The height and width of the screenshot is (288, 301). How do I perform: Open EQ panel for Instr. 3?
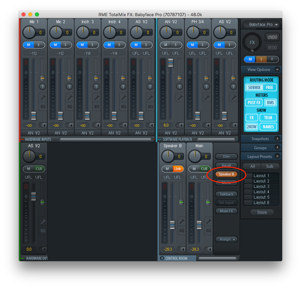(97, 107)
